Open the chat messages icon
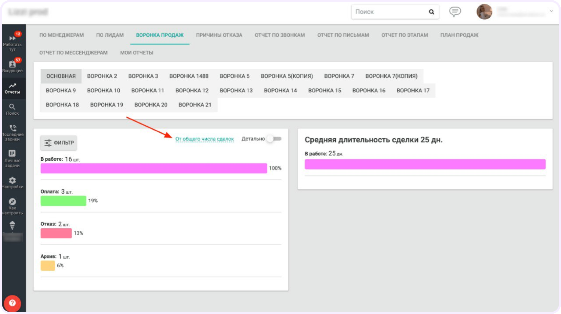The height and width of the screenshot is (314, 561). 455,12
